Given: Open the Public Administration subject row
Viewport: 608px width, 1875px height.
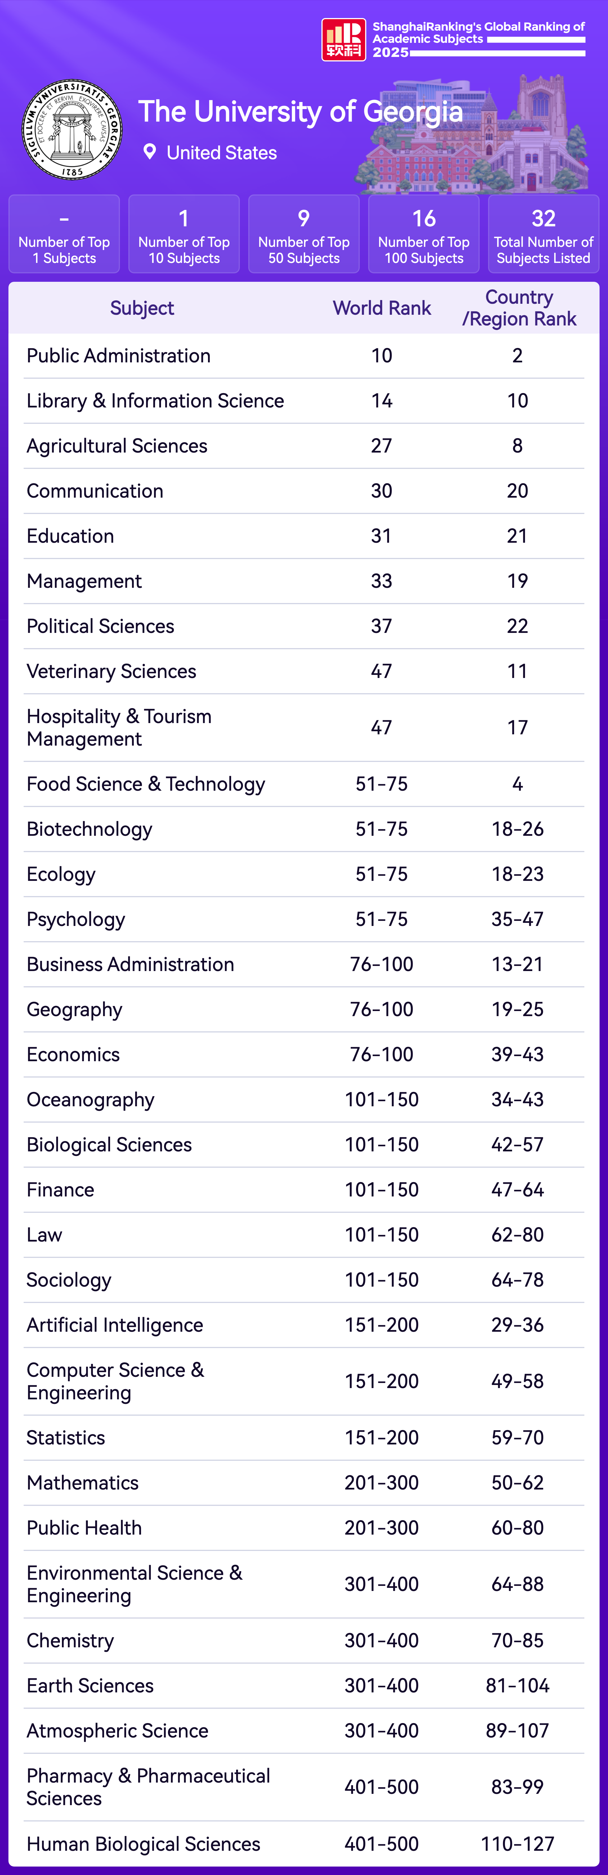Looking at the screenshot, I should (x=119, y=356).
